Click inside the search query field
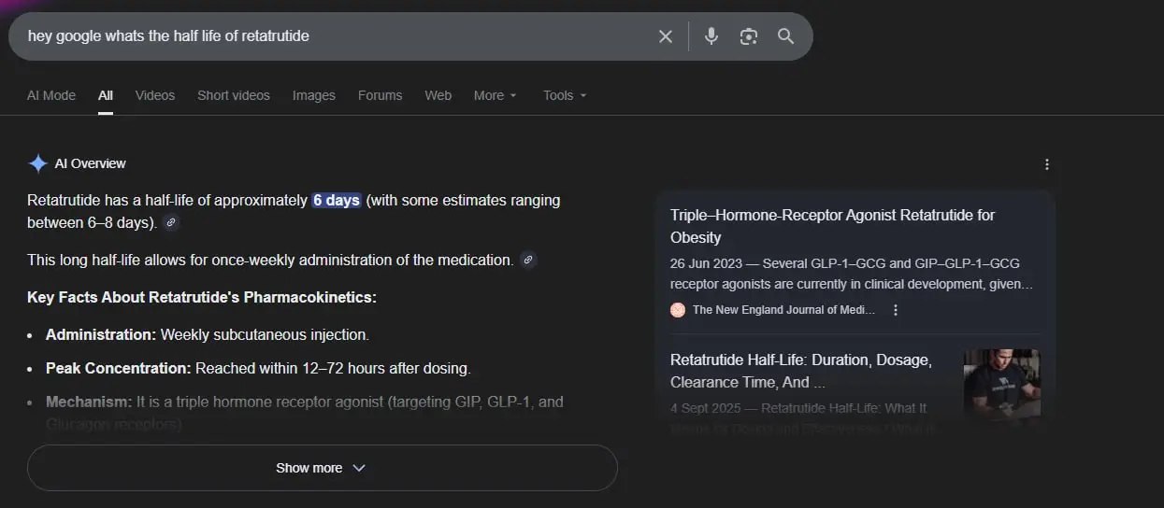The image size is (1164, 508). click(x=337, y=36)
